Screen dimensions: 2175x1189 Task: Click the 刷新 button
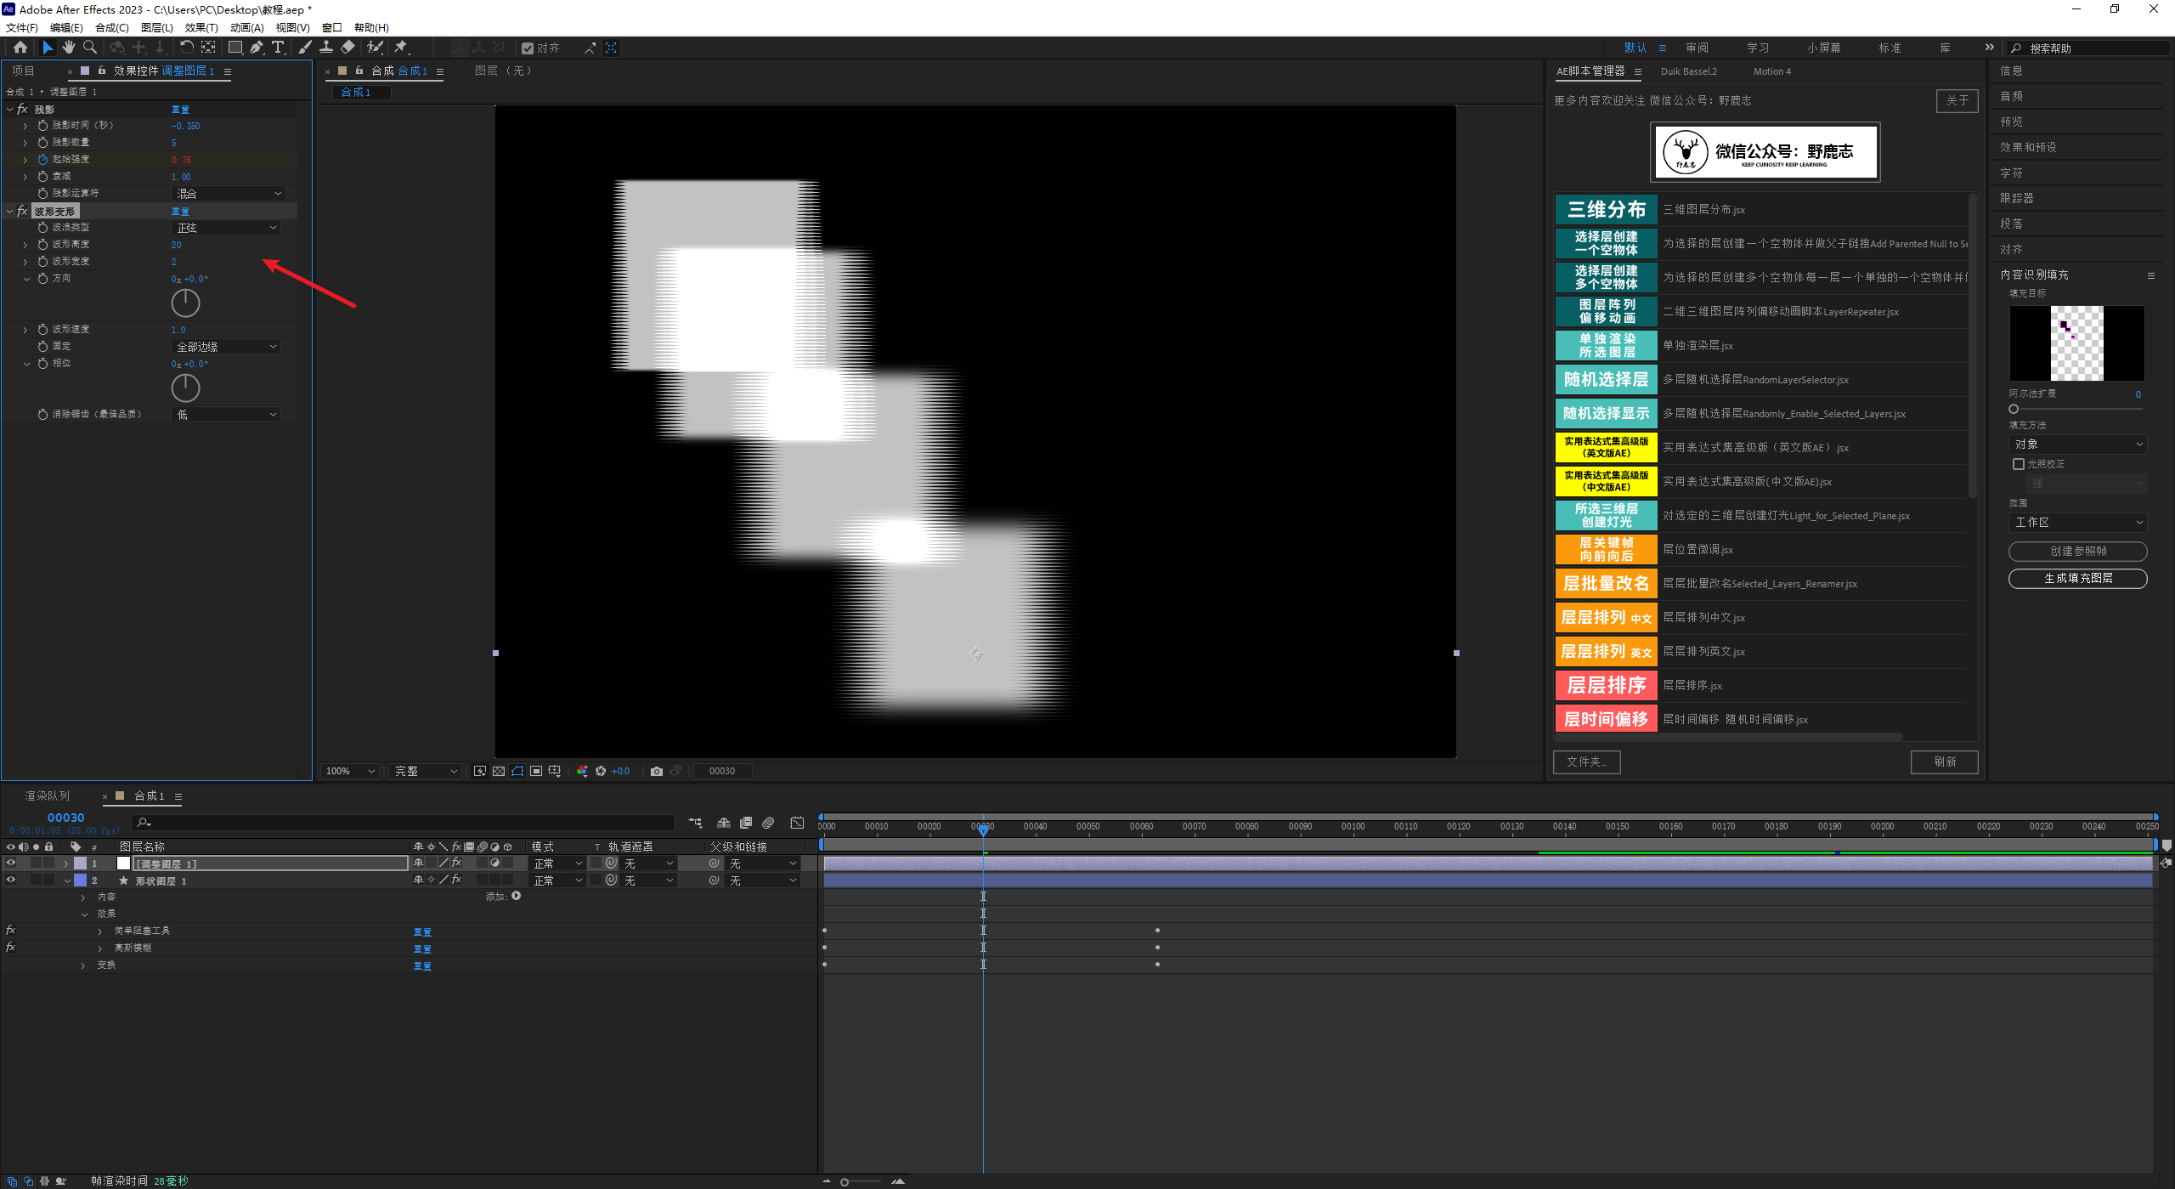[x=1944, y=762]
